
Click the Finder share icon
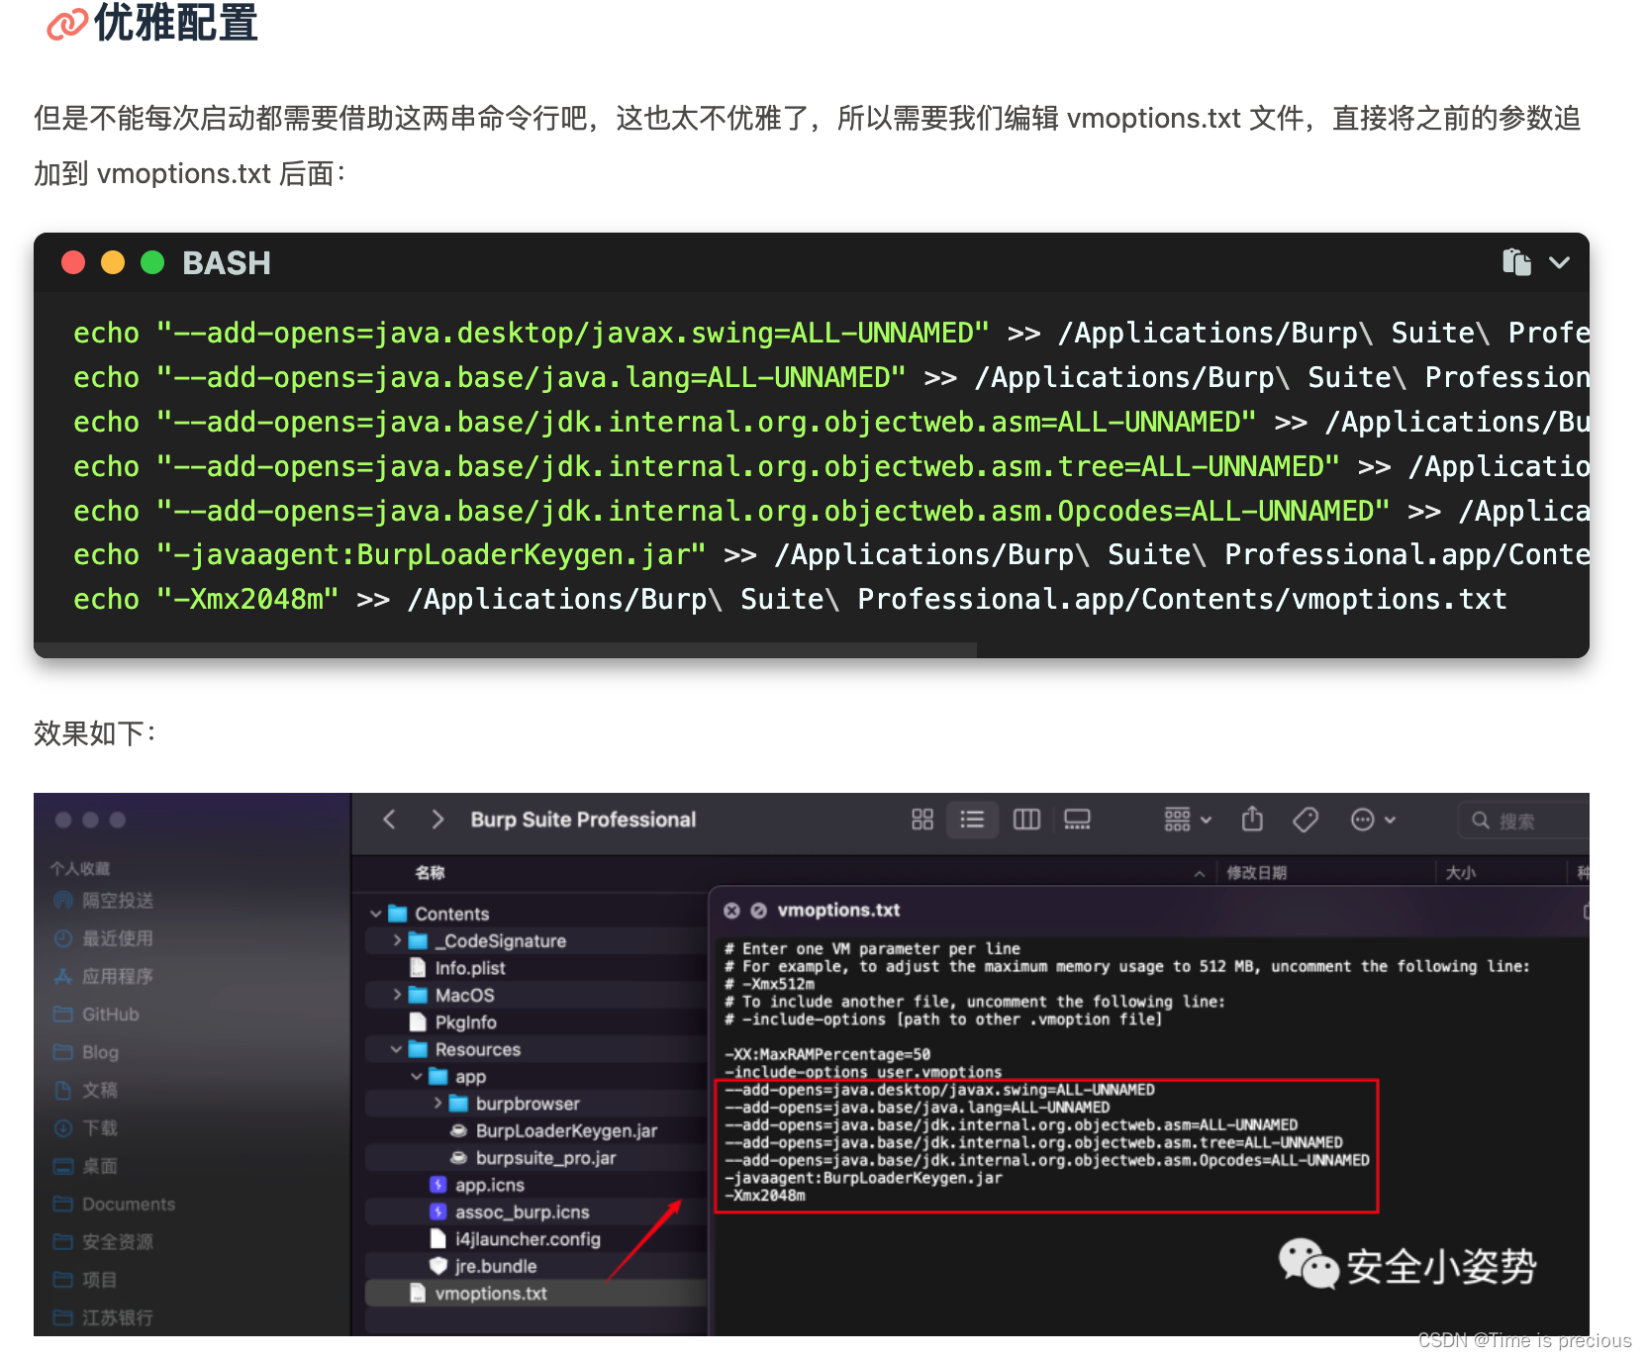pyautogui.click(x=1252, y=820)
